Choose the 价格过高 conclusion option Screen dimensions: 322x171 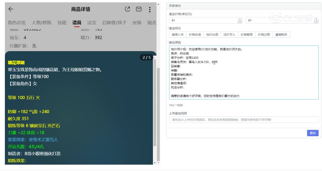pos(264,35)
